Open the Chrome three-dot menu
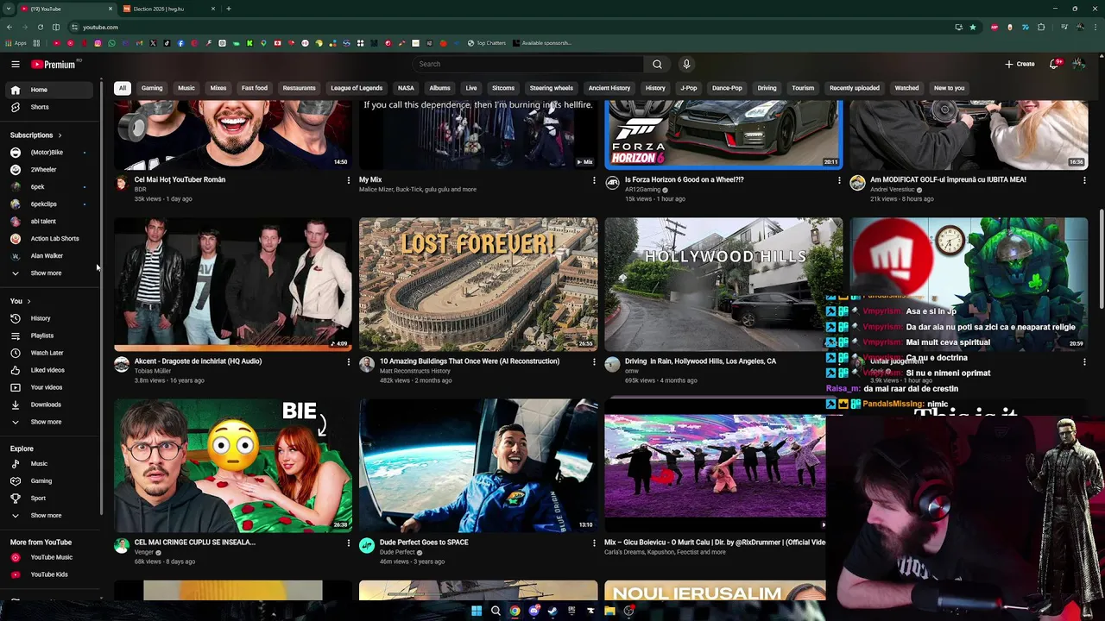The width and height of the screenshot is (1105, 621). pos(1095,27)
